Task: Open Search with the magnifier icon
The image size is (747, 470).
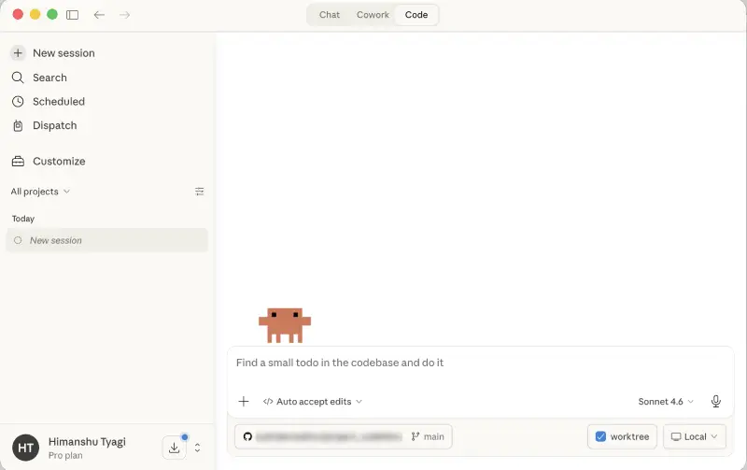Action: 18,78
